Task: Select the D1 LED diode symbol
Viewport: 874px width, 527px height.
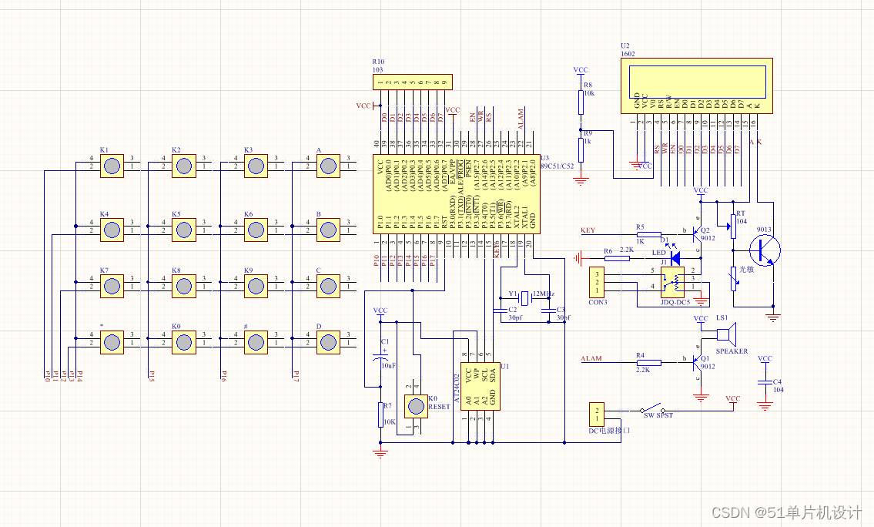Action: (675, 258)
